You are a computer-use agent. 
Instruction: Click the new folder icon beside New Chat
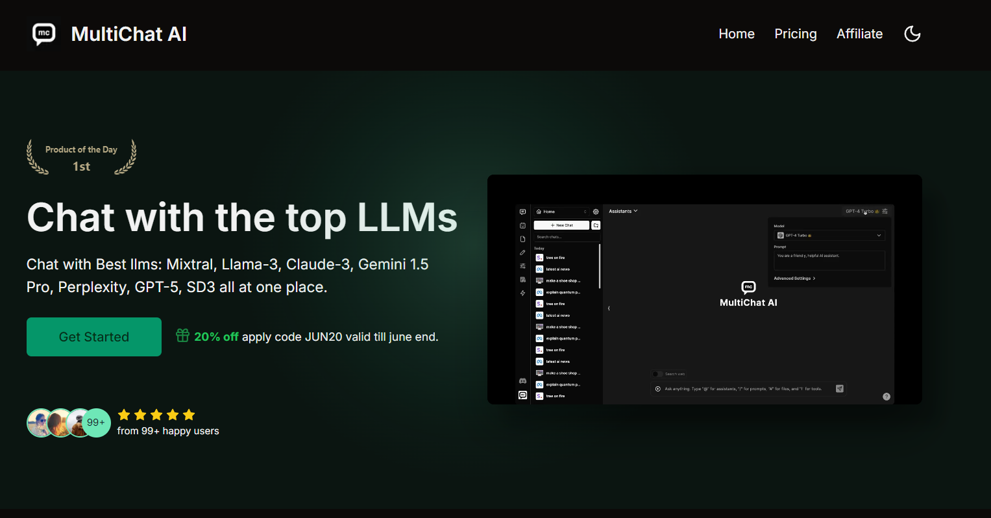pyautogui.click(x=596, y=225)
